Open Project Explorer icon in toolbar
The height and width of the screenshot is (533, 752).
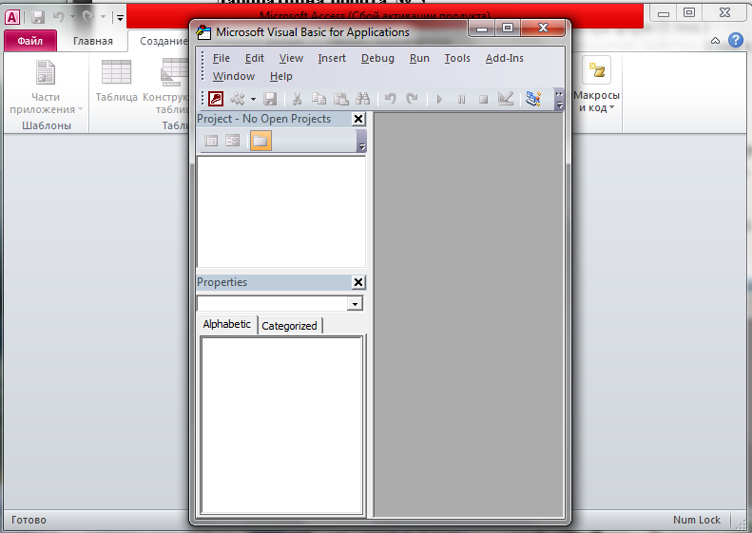point(533,99)
